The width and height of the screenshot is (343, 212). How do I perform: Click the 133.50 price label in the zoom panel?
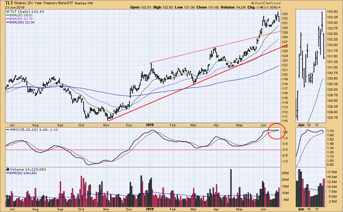[x=332, y=12]
